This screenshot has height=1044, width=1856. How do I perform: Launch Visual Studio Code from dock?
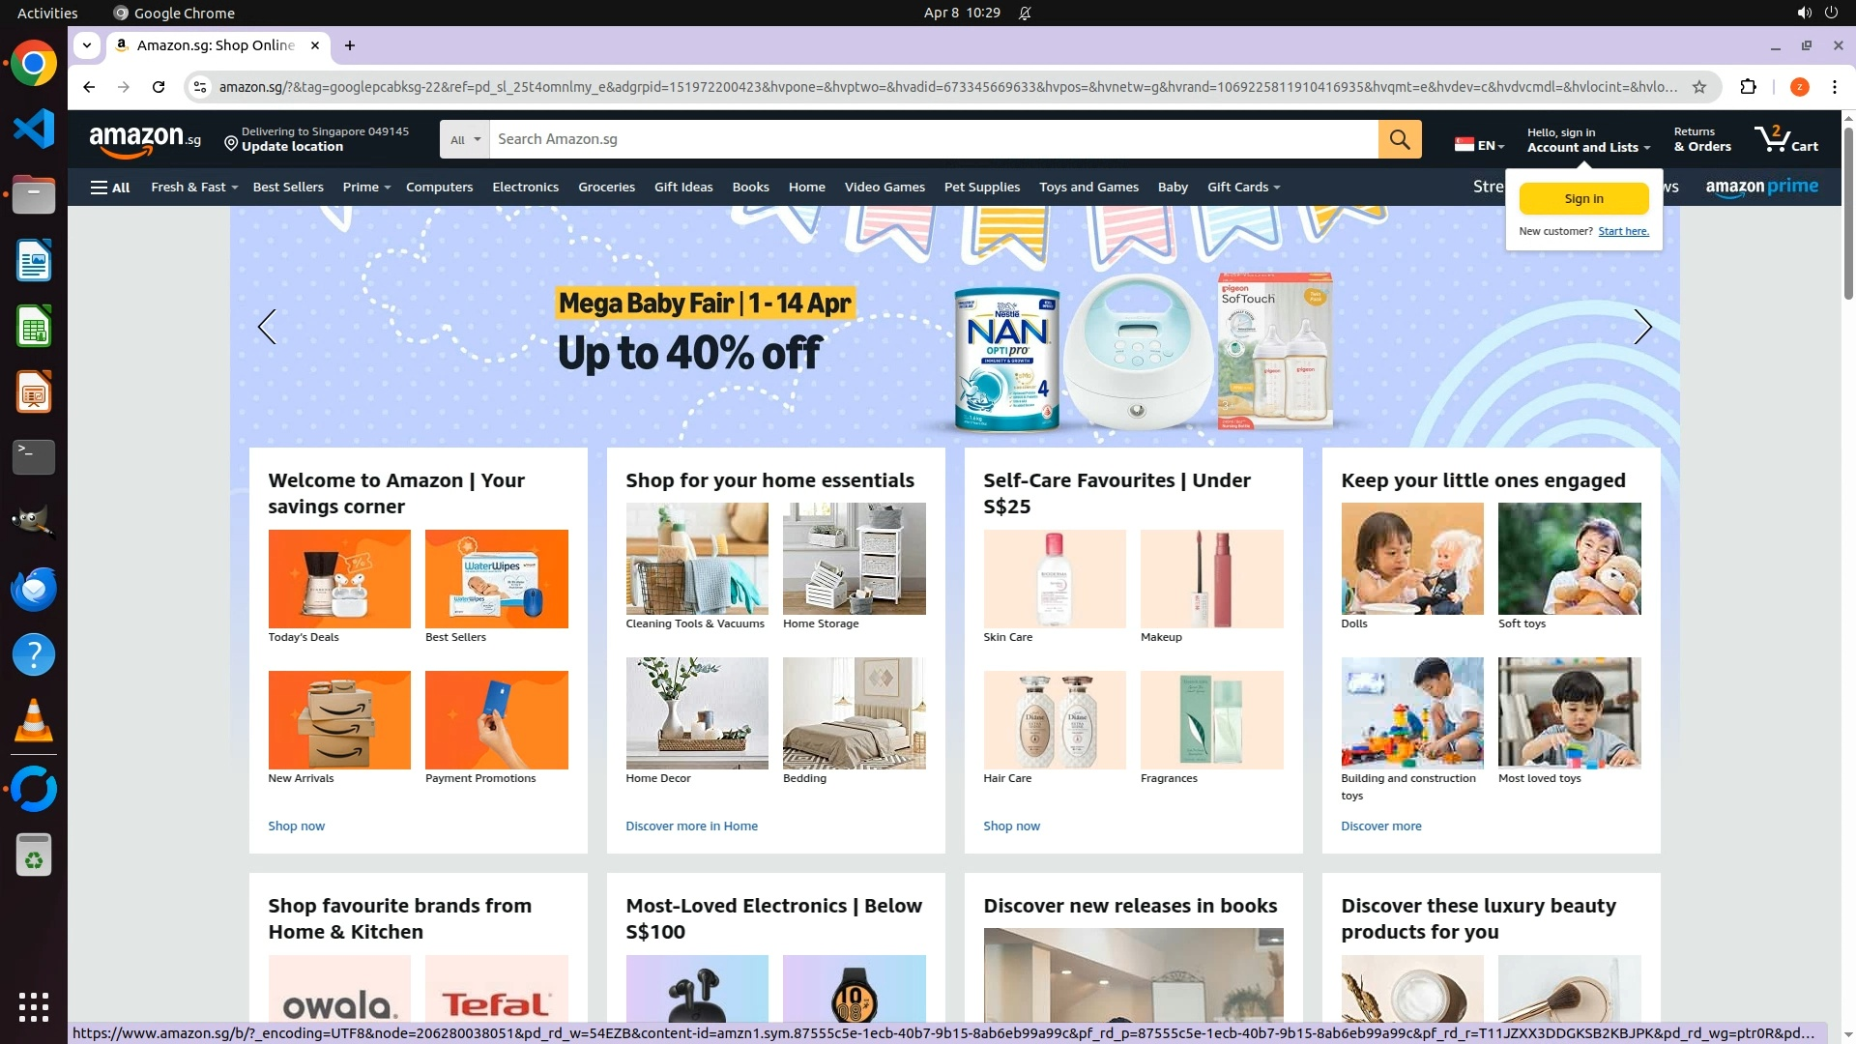coord(34,129)
